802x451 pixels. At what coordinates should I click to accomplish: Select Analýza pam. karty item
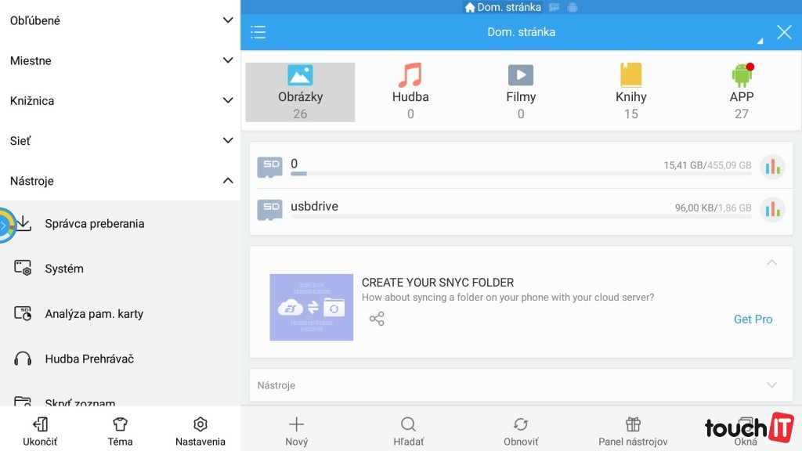pos(94,314)
